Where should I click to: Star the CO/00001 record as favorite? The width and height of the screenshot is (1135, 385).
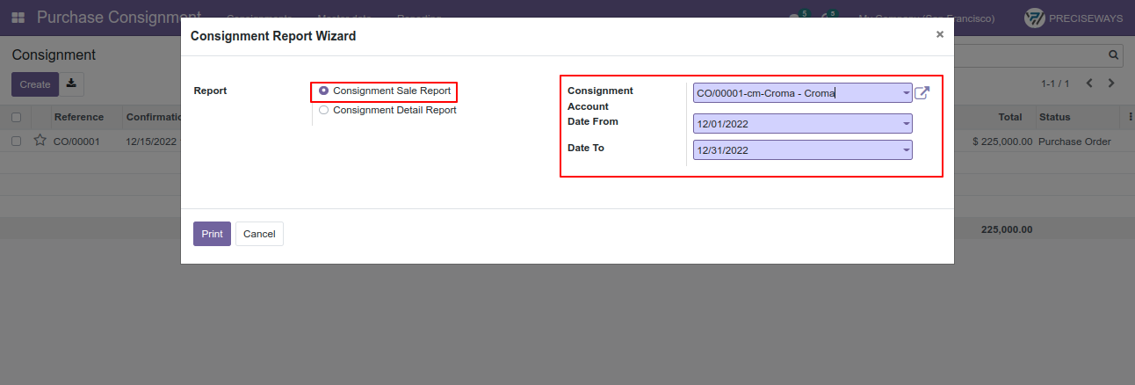40,141
